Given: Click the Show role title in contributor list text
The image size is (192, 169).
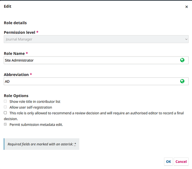Looking at the screenshot, I should tap(35, 101).
